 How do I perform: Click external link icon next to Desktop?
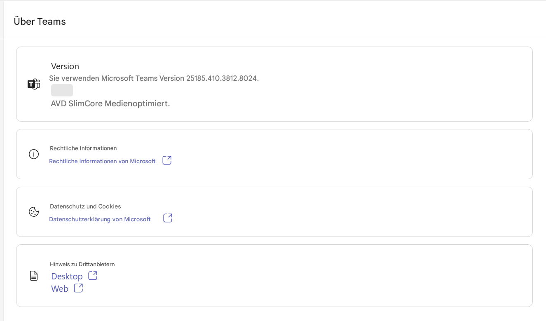coord(93,276)
